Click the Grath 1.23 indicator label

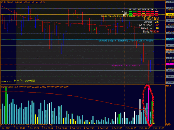(x=6, y=81)
